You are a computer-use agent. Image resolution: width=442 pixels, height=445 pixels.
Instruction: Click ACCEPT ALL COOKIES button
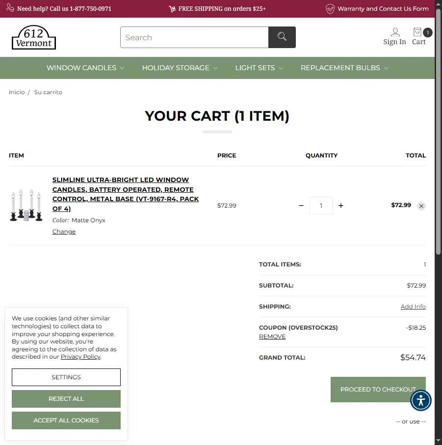(x=66, y=420)
